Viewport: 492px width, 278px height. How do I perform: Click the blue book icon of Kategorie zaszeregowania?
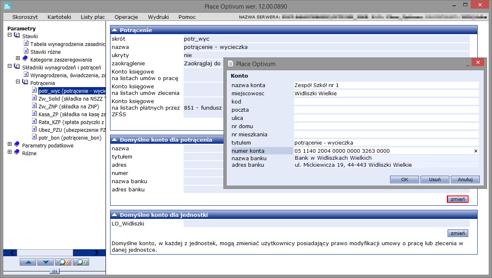pyautogui.click(x=25, y=58)
